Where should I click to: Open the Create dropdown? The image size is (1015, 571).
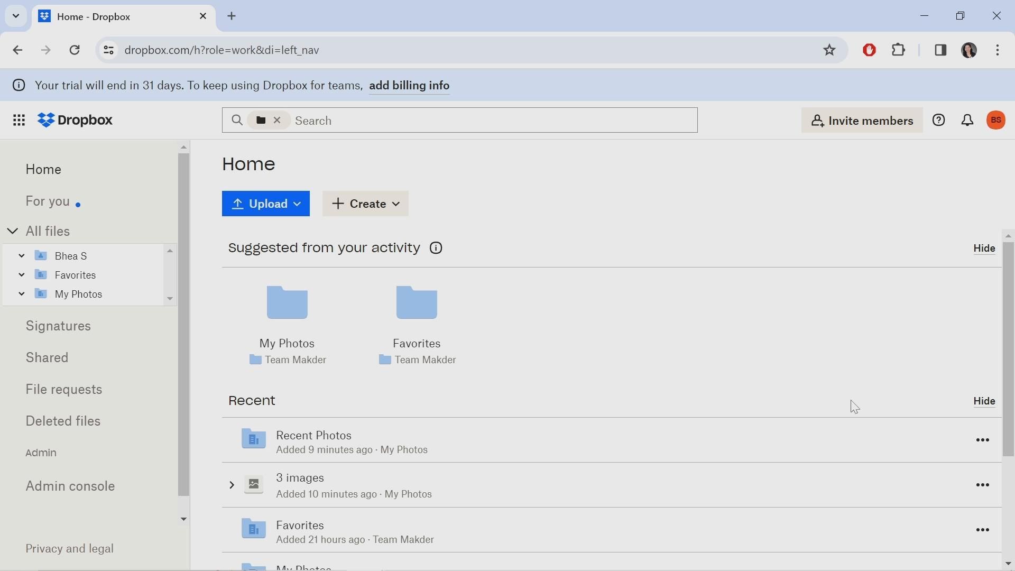tap(365, 204)
